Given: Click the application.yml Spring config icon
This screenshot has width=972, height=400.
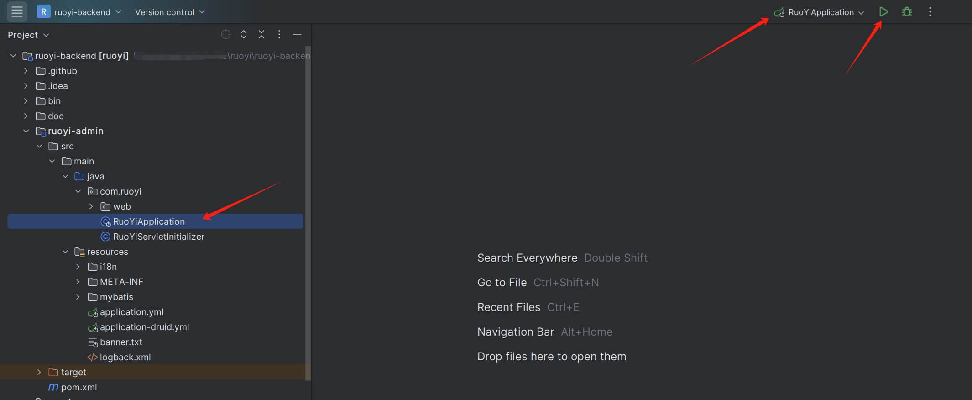Looking at the screenshot, I should 93,312.
